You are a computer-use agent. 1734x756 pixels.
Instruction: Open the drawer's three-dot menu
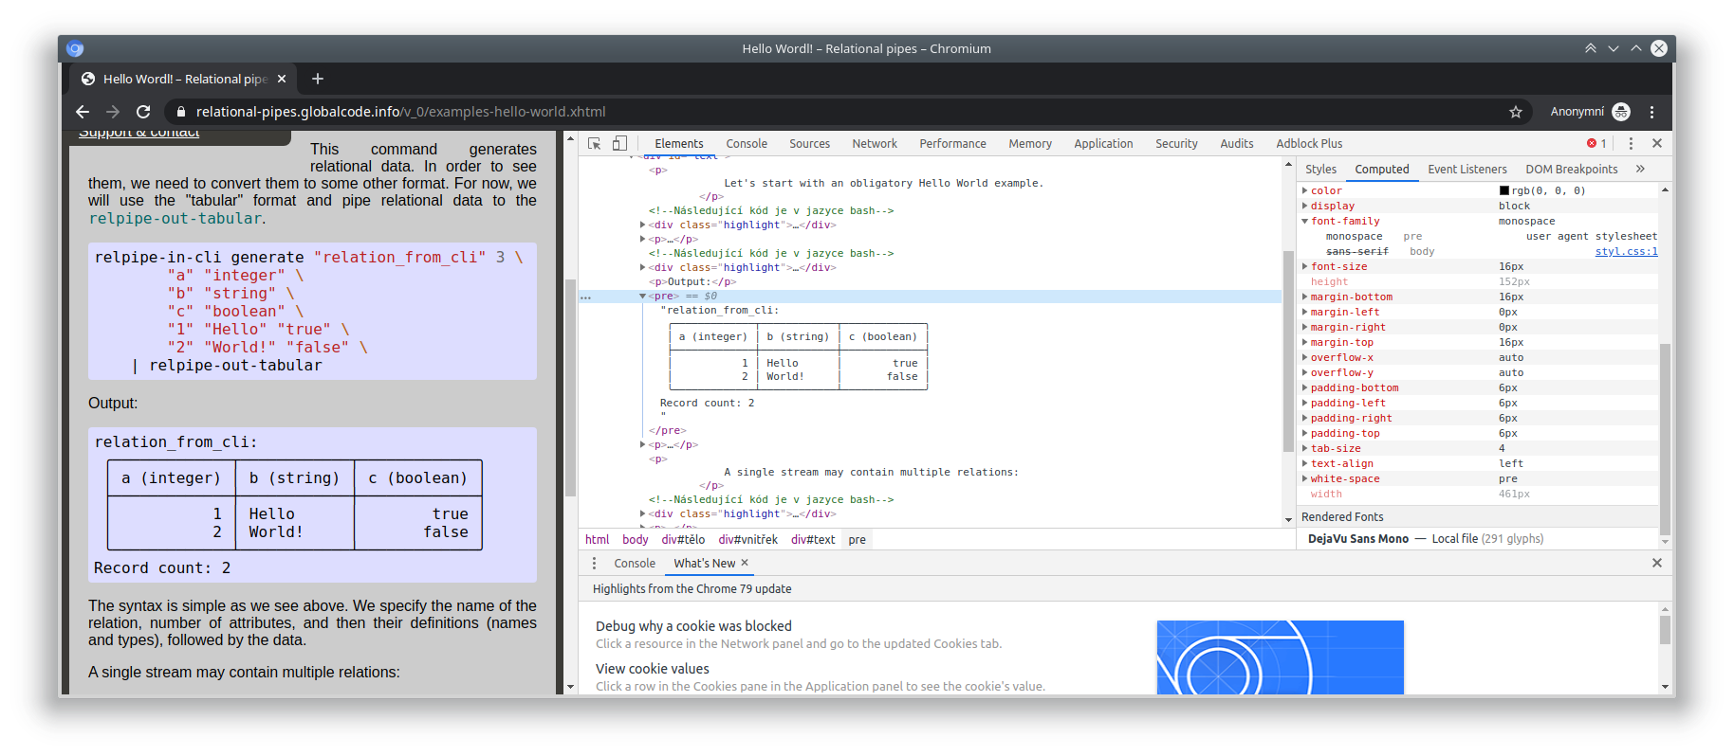tap(595, 564)
